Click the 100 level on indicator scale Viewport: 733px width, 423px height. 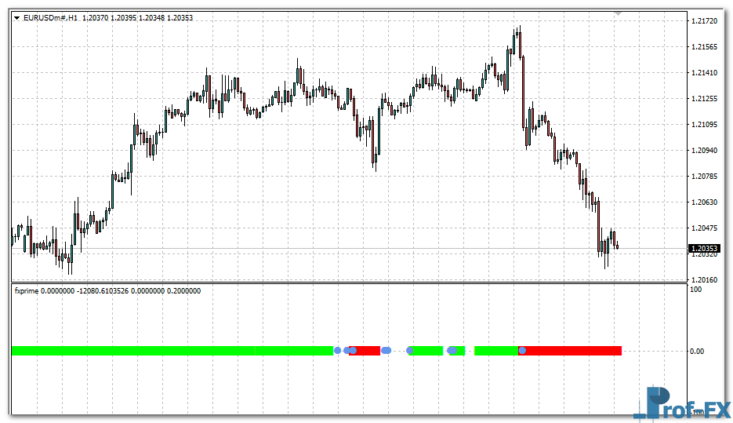(694, 290)
